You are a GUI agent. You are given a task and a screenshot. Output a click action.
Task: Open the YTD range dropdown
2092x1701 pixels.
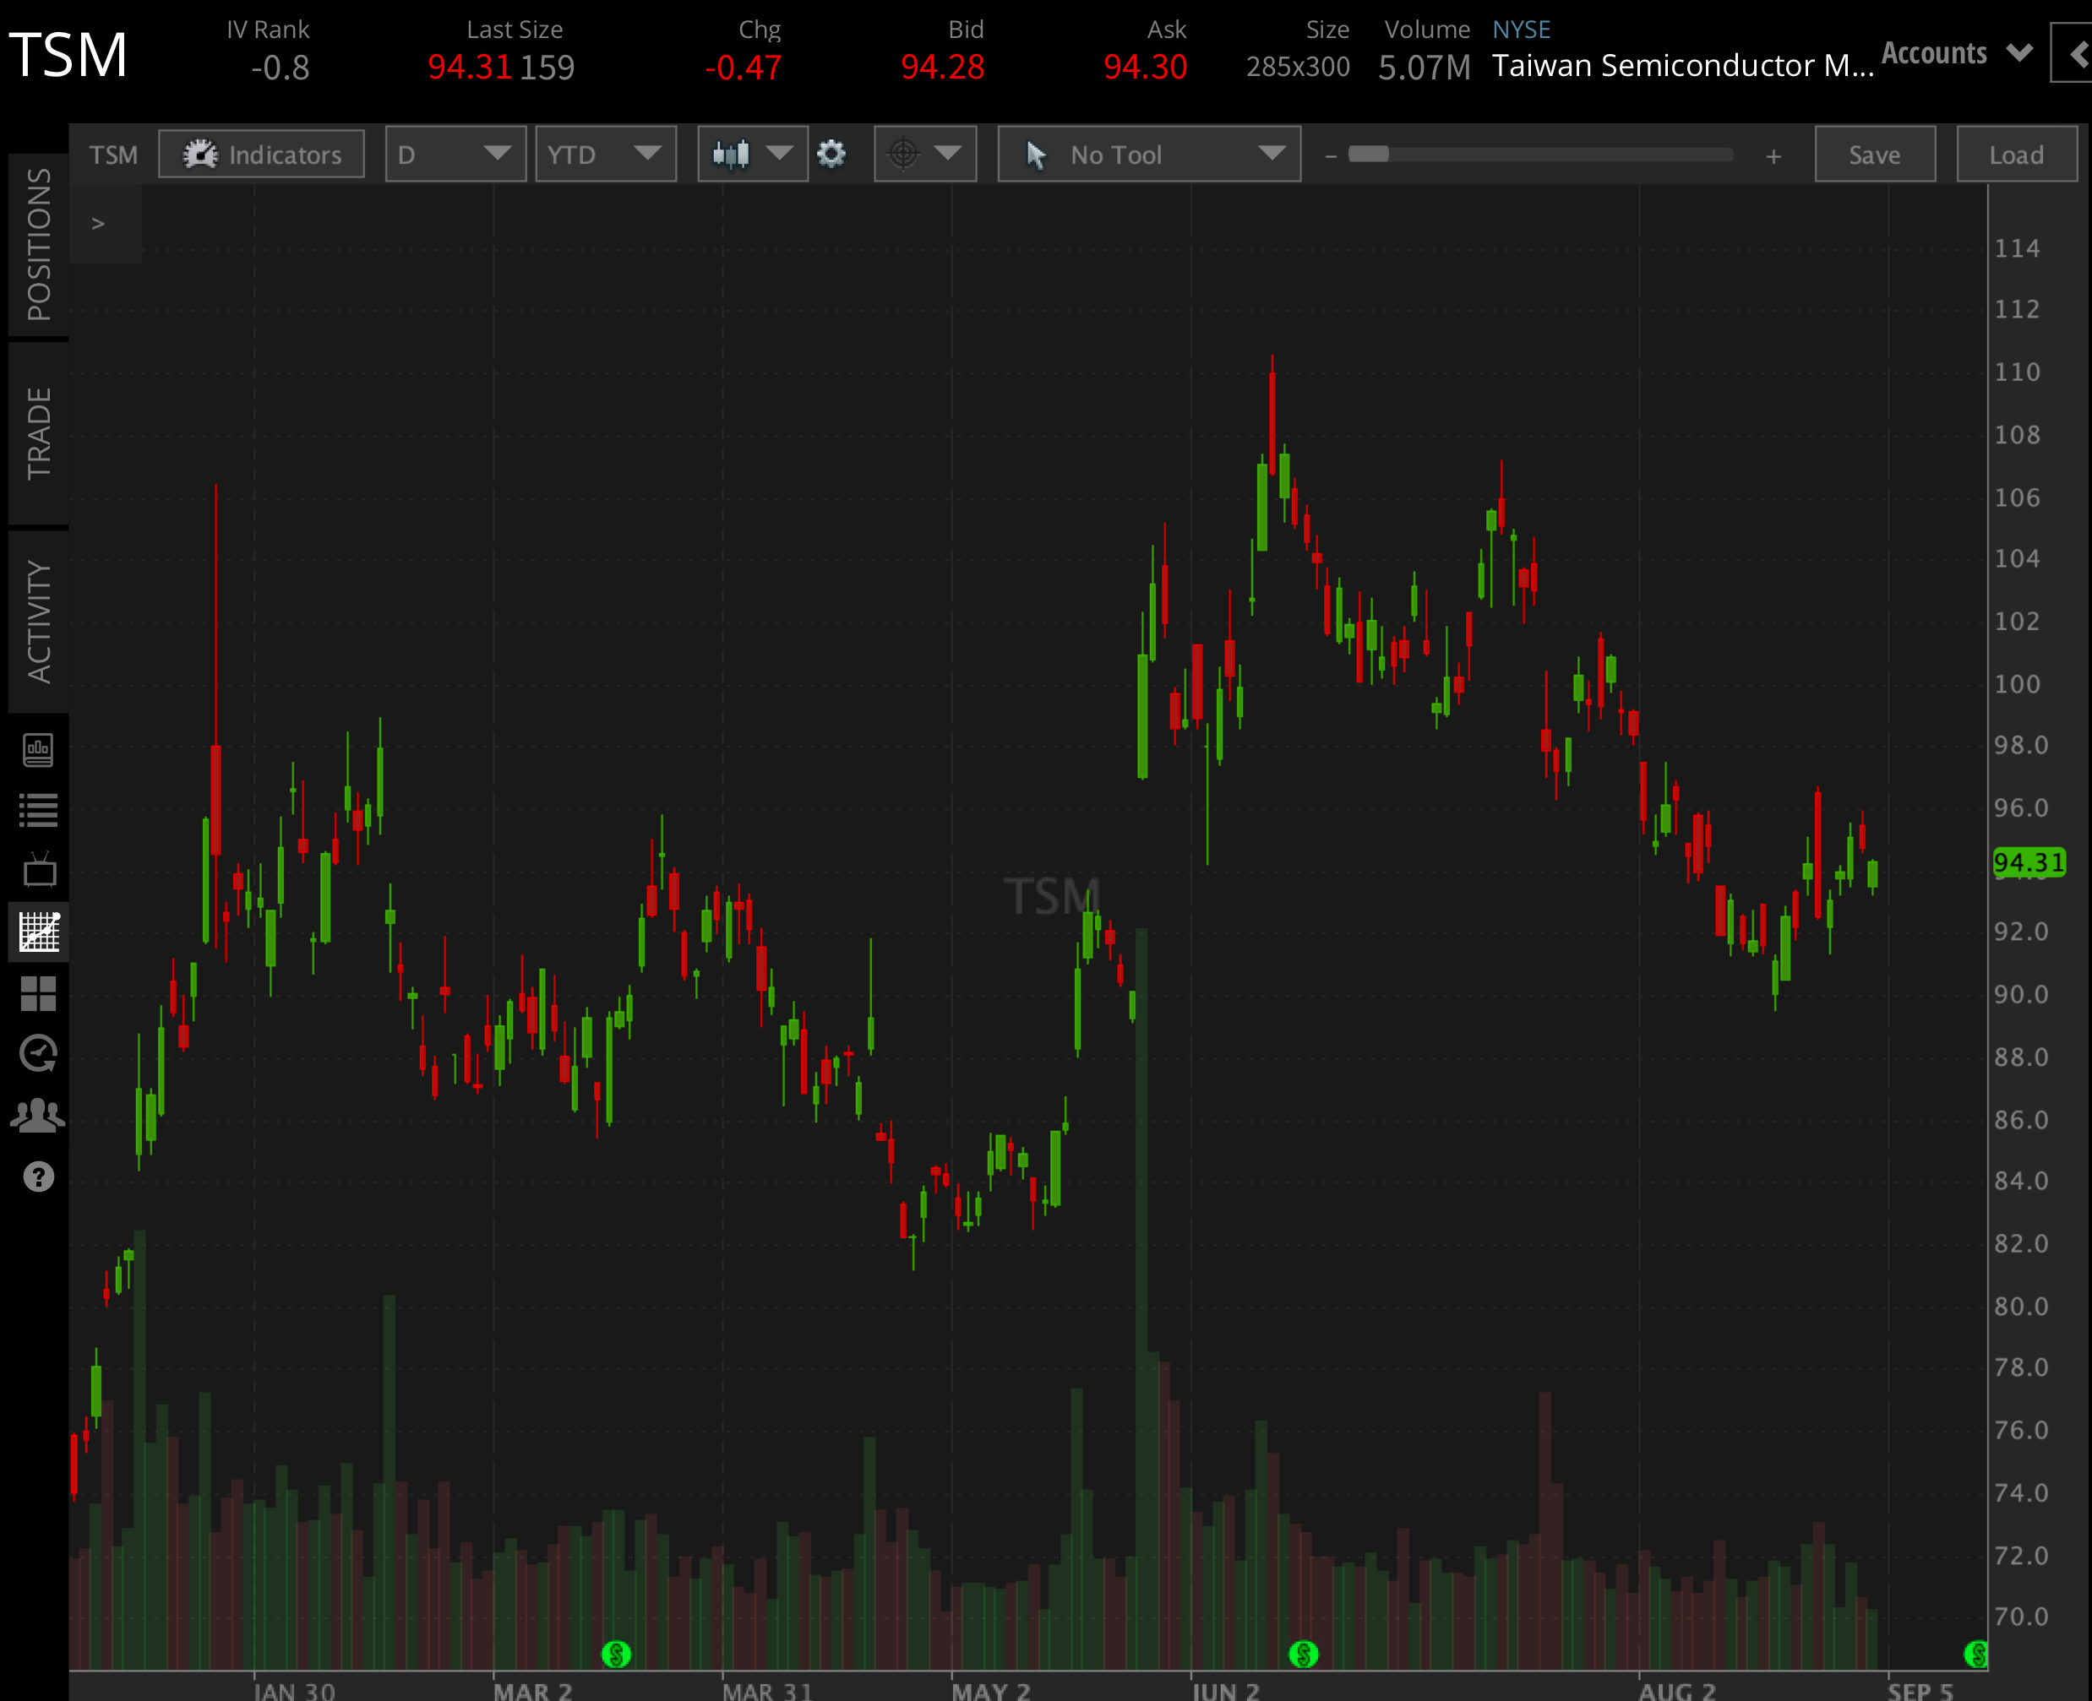point(605,154)
